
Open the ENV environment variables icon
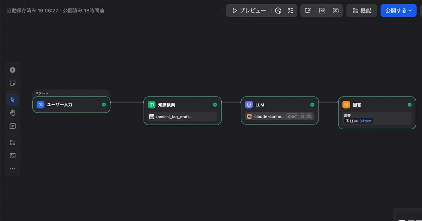tap(321, 11)
